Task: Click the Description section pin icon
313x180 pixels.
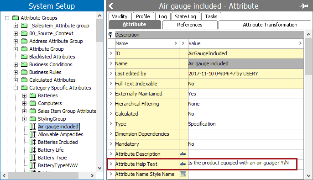Action: click(x=110, y=35)
